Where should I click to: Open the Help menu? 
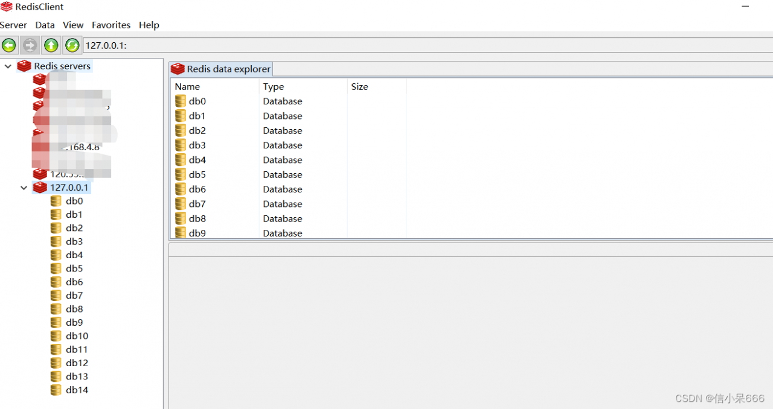(149, 25)
